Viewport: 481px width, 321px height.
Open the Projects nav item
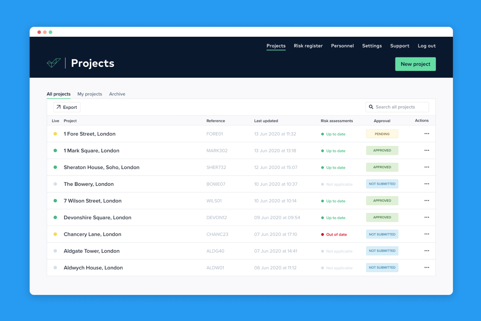click(276, 46)
